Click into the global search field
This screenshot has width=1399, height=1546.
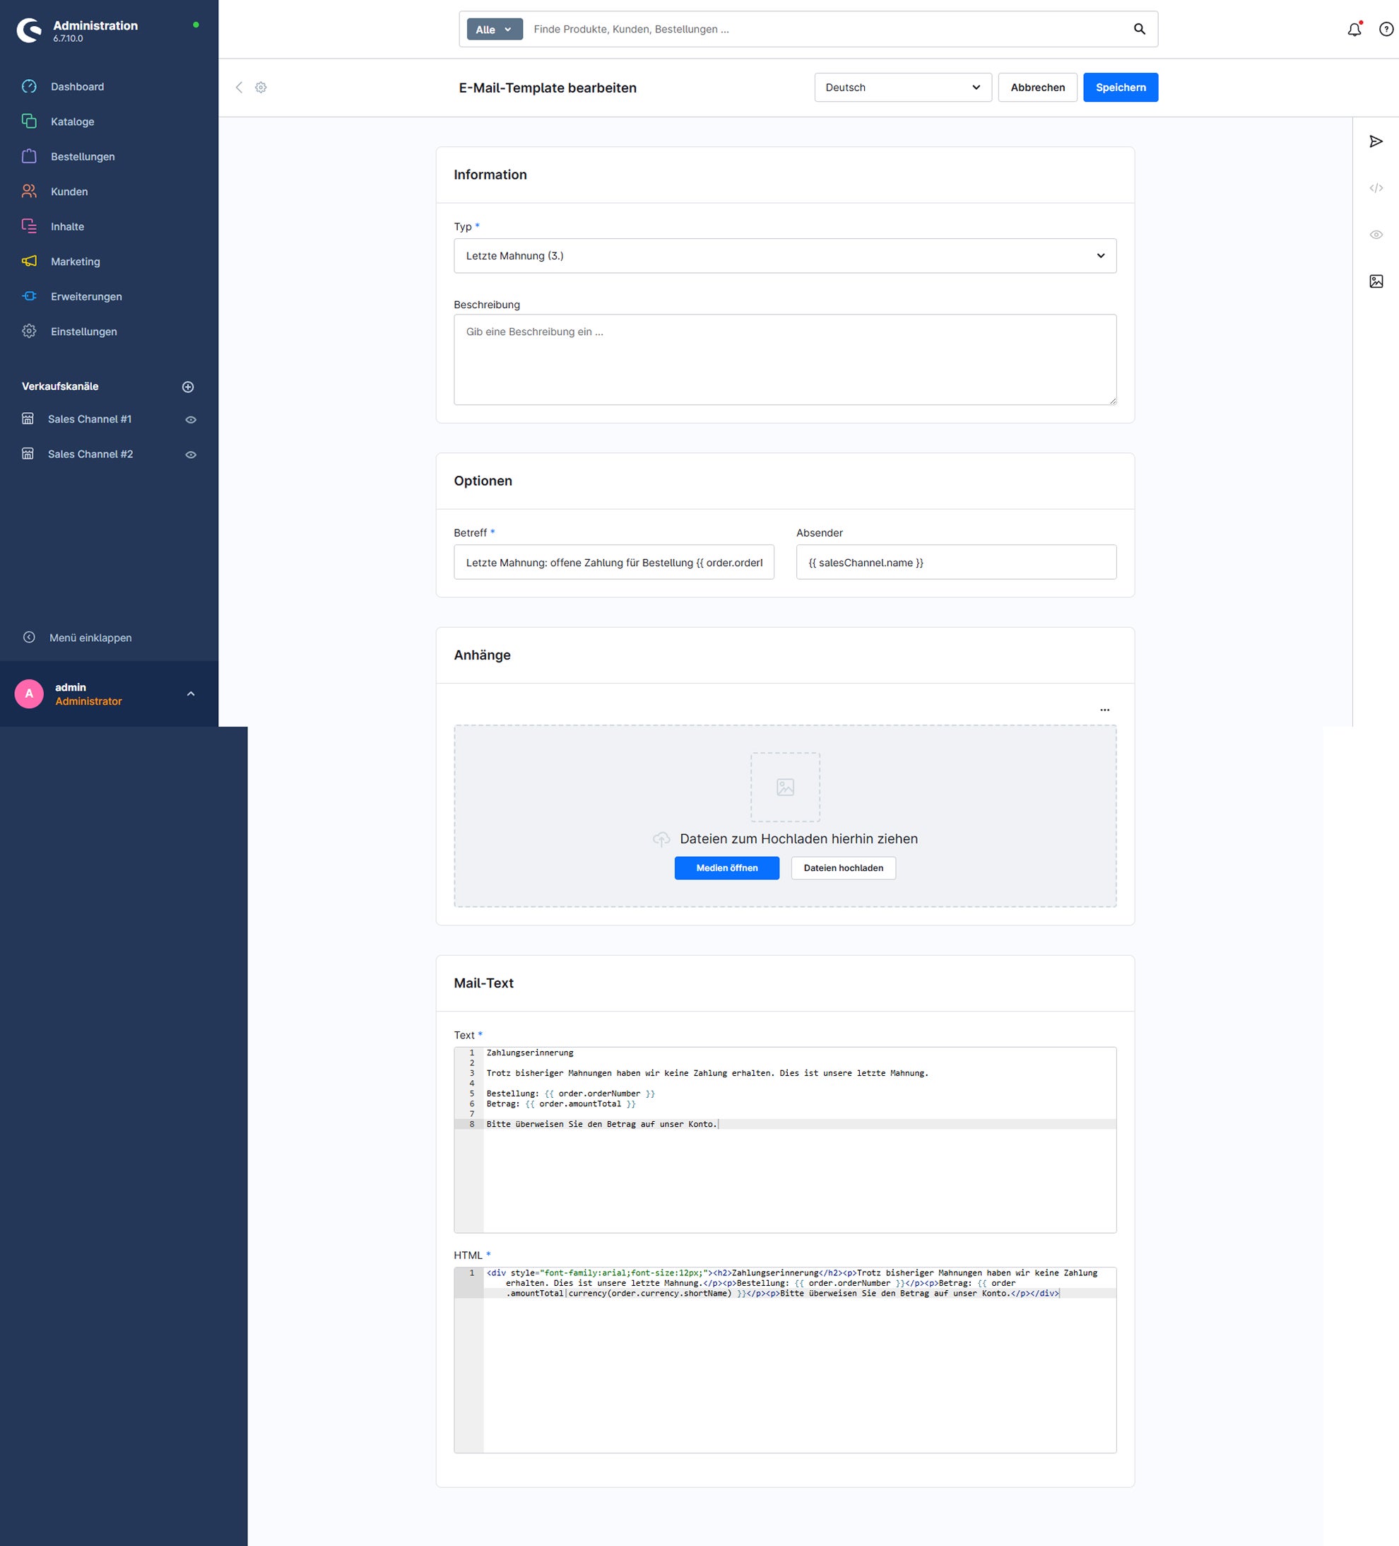(828, 29)
